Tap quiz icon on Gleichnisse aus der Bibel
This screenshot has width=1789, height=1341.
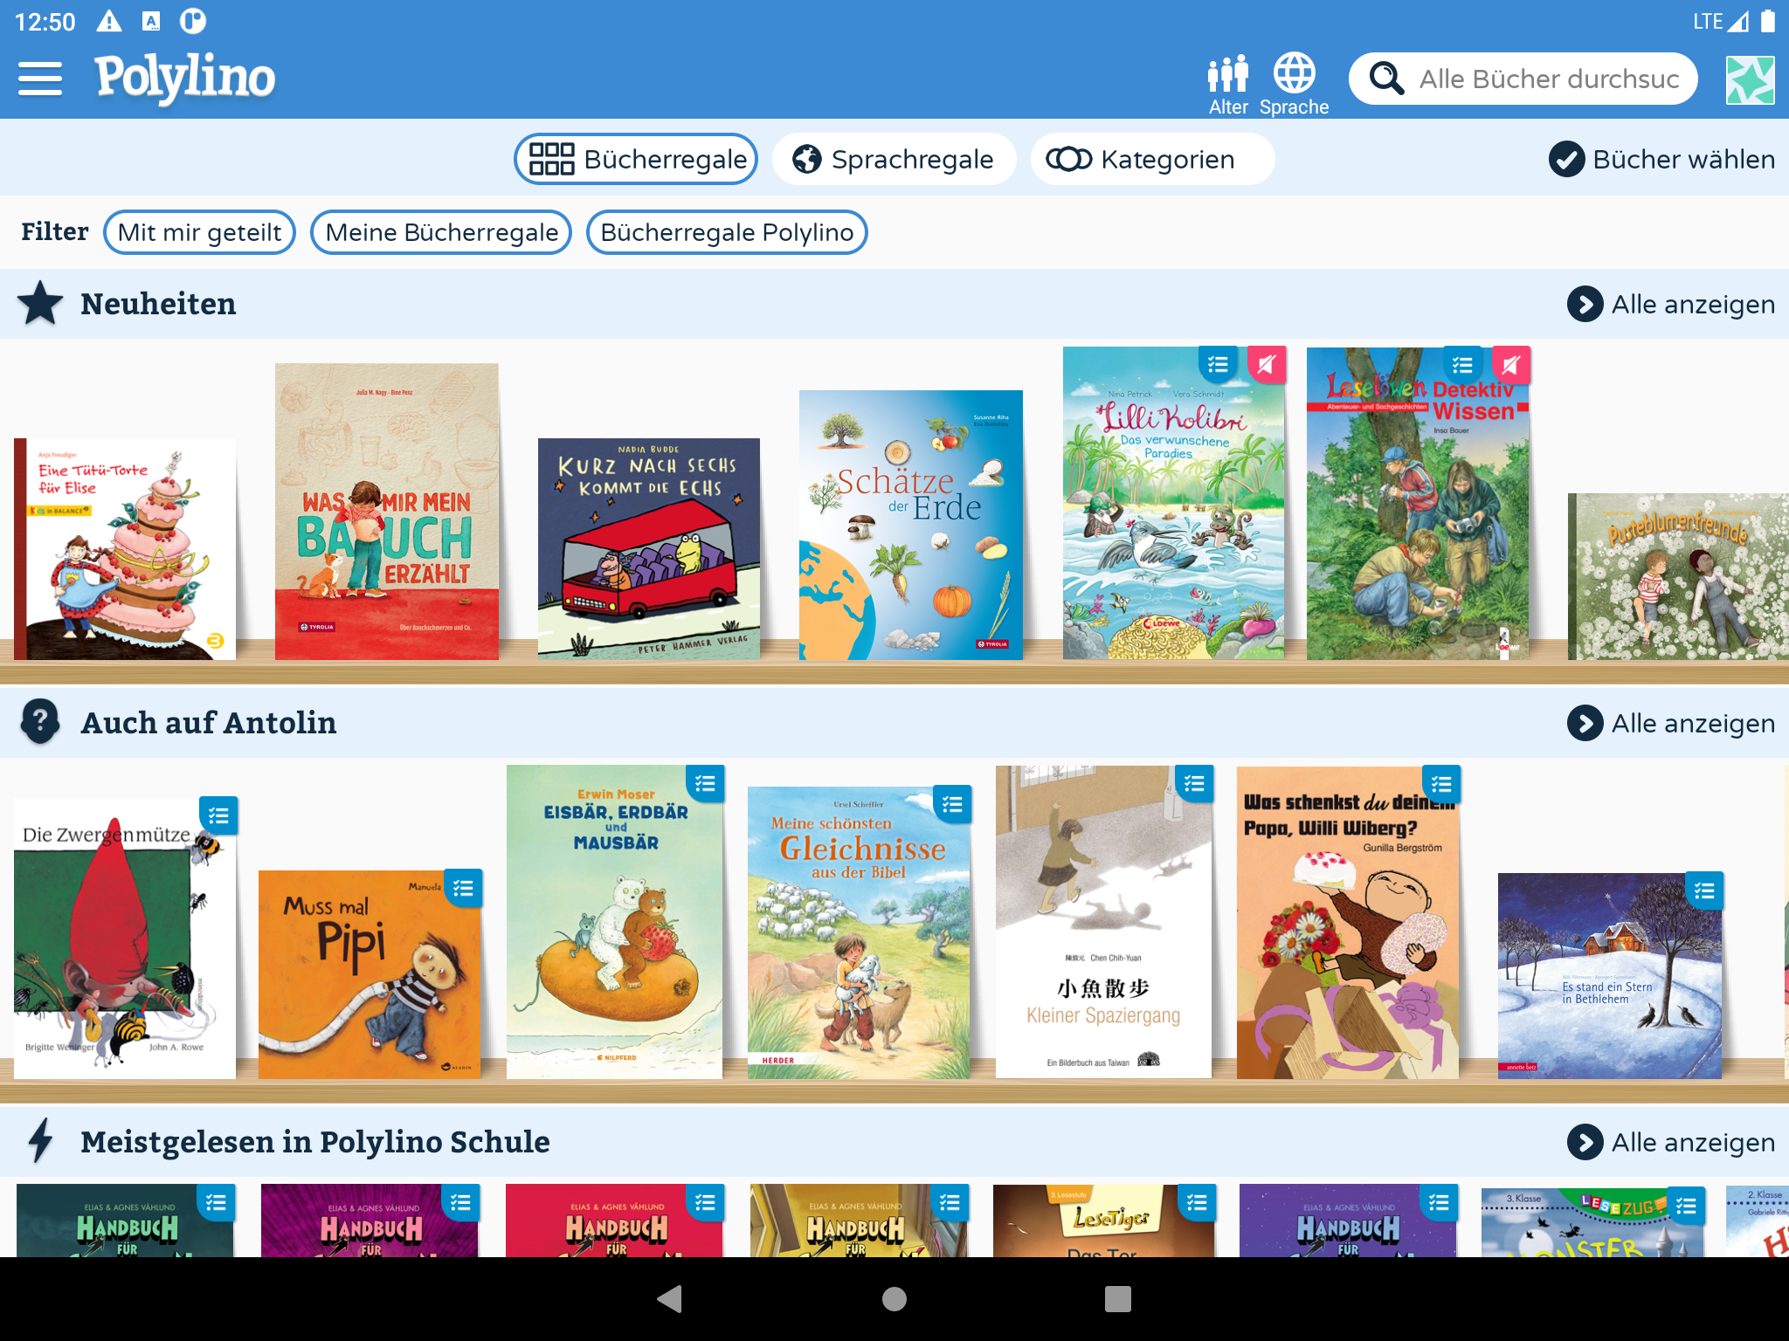click(952, 805)
